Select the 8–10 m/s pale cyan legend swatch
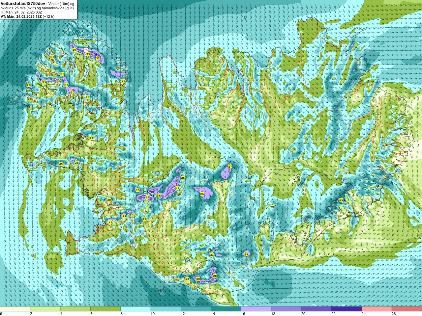 point(136,309)
